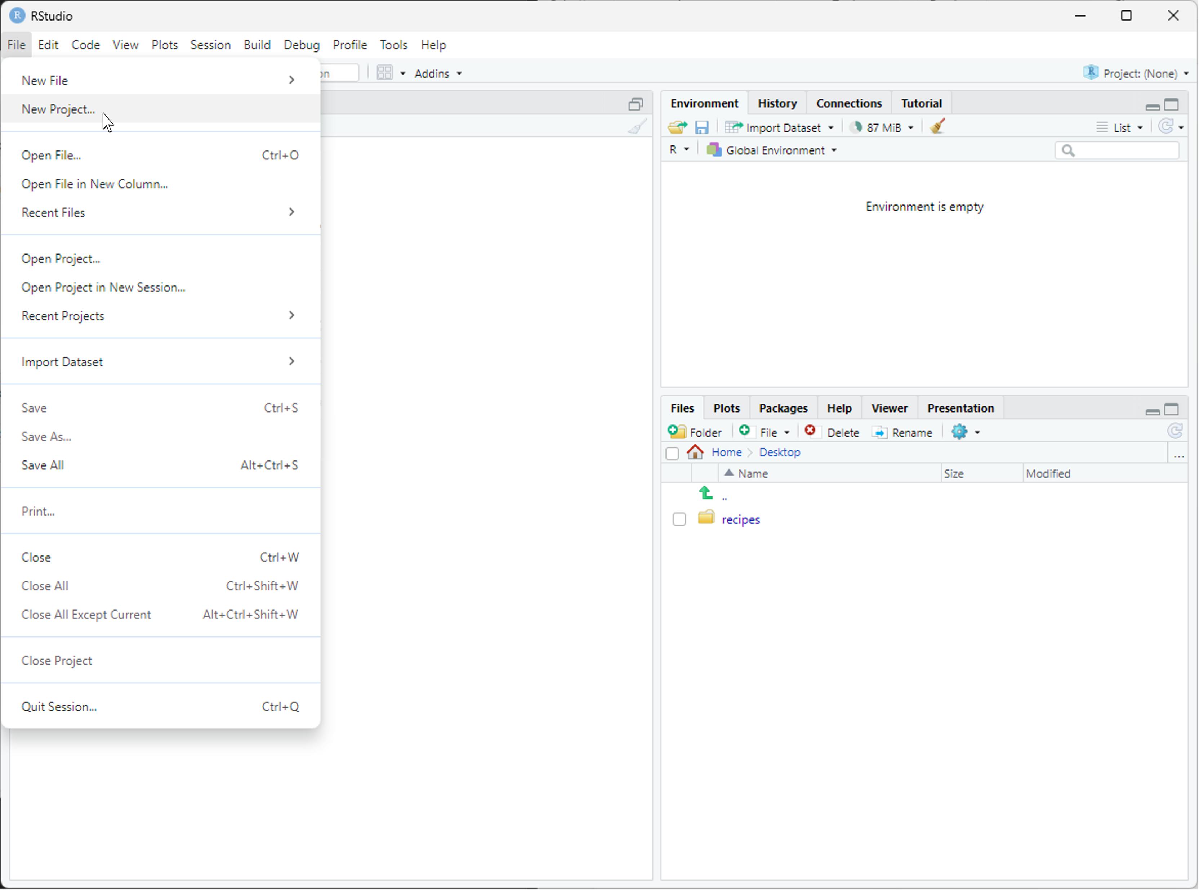Viewport: 1199px width, 891px height.
Task: Switch to the Packages tab
Action: [x=783, y=408]
